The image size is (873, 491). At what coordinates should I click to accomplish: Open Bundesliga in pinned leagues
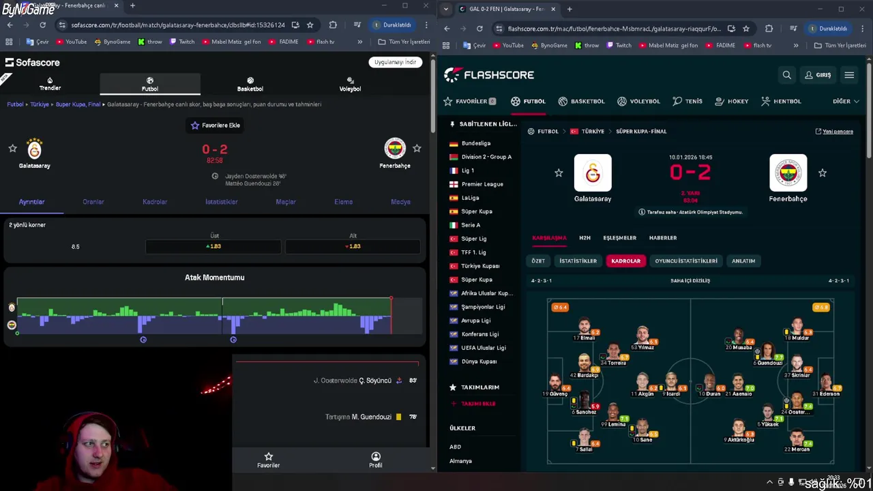pos(475,143)
